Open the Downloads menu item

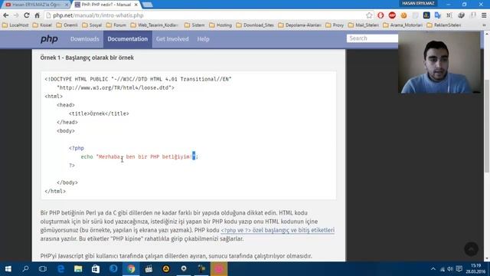coord(85,39)
